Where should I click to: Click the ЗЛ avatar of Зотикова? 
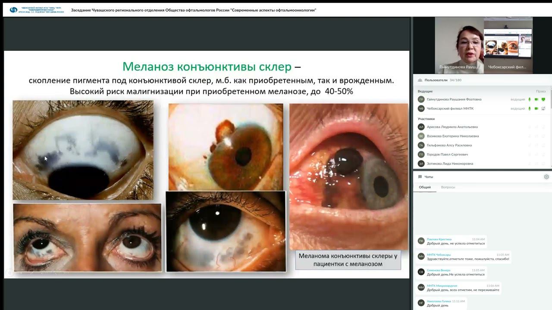[421, 164]
